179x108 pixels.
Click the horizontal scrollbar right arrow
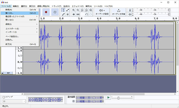click(175, 94)
